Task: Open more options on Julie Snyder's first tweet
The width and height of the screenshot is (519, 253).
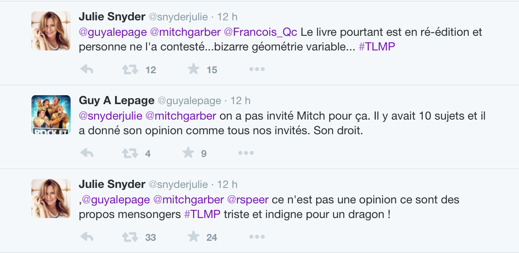Action: click(x=257, y=70)
